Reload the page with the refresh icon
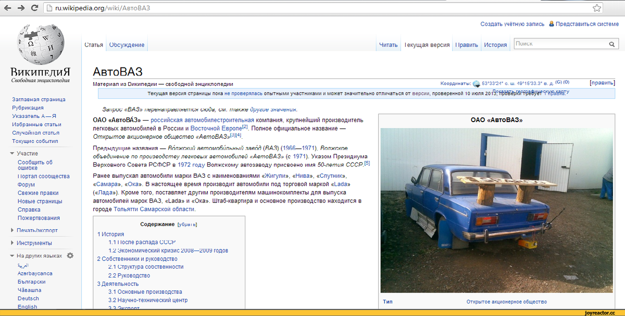625x316 pixels. (35, 8)
